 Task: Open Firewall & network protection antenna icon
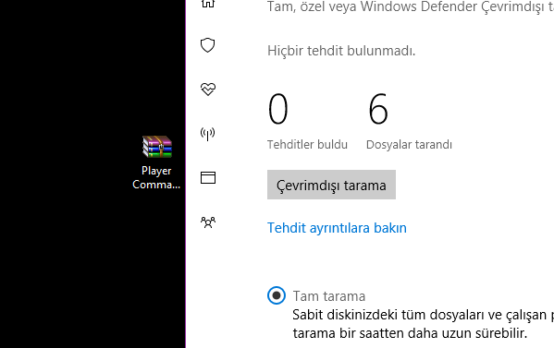[x=207, y=134]
